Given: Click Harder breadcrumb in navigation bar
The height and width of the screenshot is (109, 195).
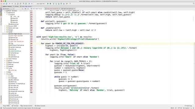Looking at the screenshot, I should point(16,6).
